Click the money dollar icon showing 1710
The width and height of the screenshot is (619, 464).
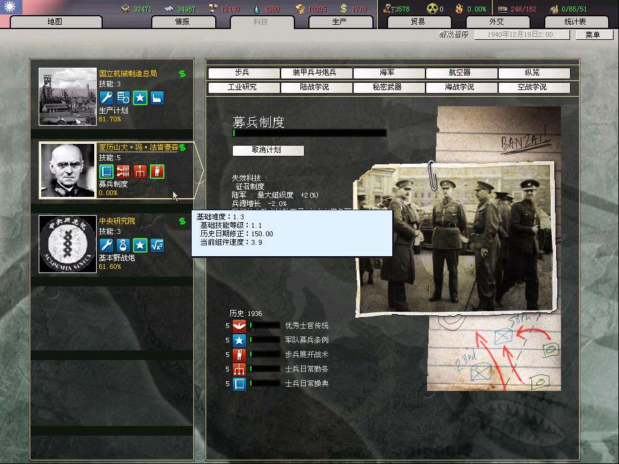(x=343, y=8)
